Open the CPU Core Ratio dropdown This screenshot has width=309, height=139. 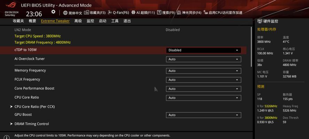click(x=203, y=98)
